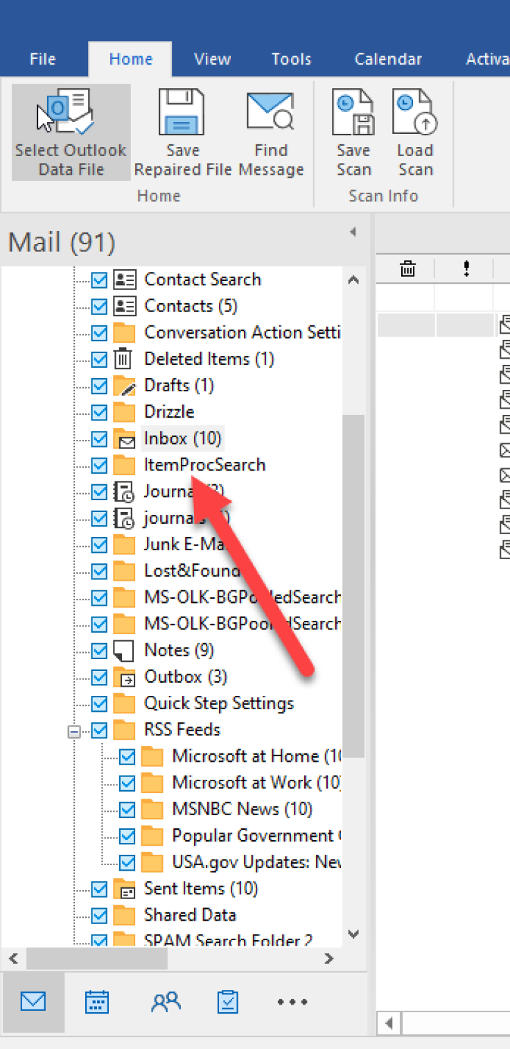The image size is (510, 1049).
Task: Click folder tree scroll left arrow
Action: [x=12, y=959]
